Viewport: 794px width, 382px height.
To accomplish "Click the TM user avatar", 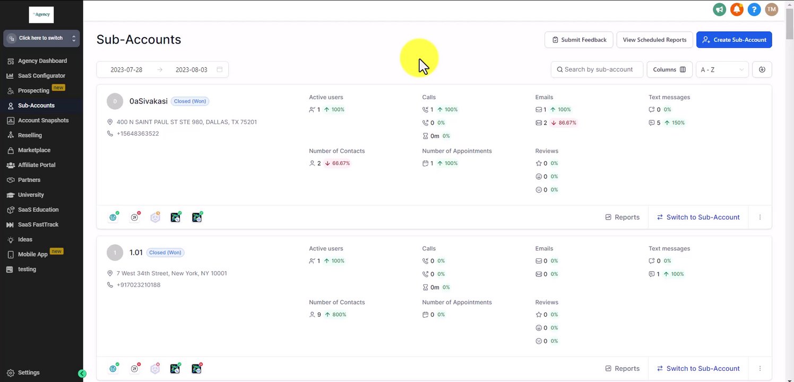I will coord(771,9).
